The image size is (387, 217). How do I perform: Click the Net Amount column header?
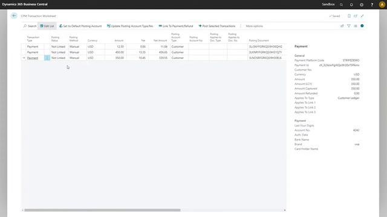pyautogui.click(x=160, y=40)
